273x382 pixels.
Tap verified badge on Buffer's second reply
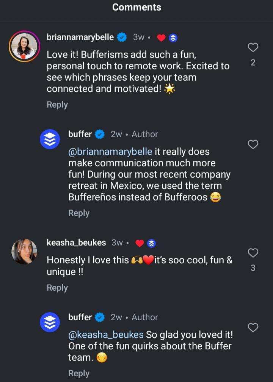[100, 317]
